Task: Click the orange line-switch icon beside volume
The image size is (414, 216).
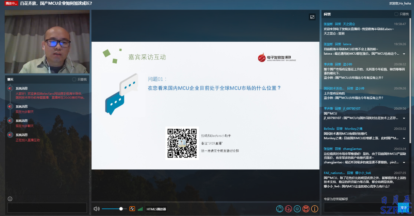Action: point(132,209)
